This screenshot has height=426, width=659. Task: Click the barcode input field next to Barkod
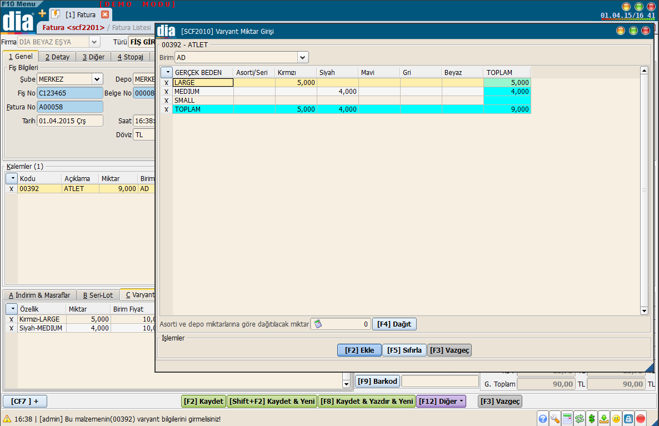pyautogui.click(x=440, y=381)
